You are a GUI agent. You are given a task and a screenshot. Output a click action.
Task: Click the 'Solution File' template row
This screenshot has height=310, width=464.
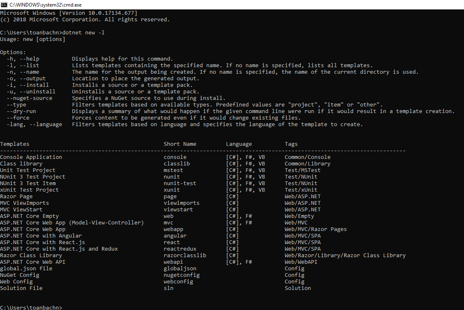[x=21, y=288]
